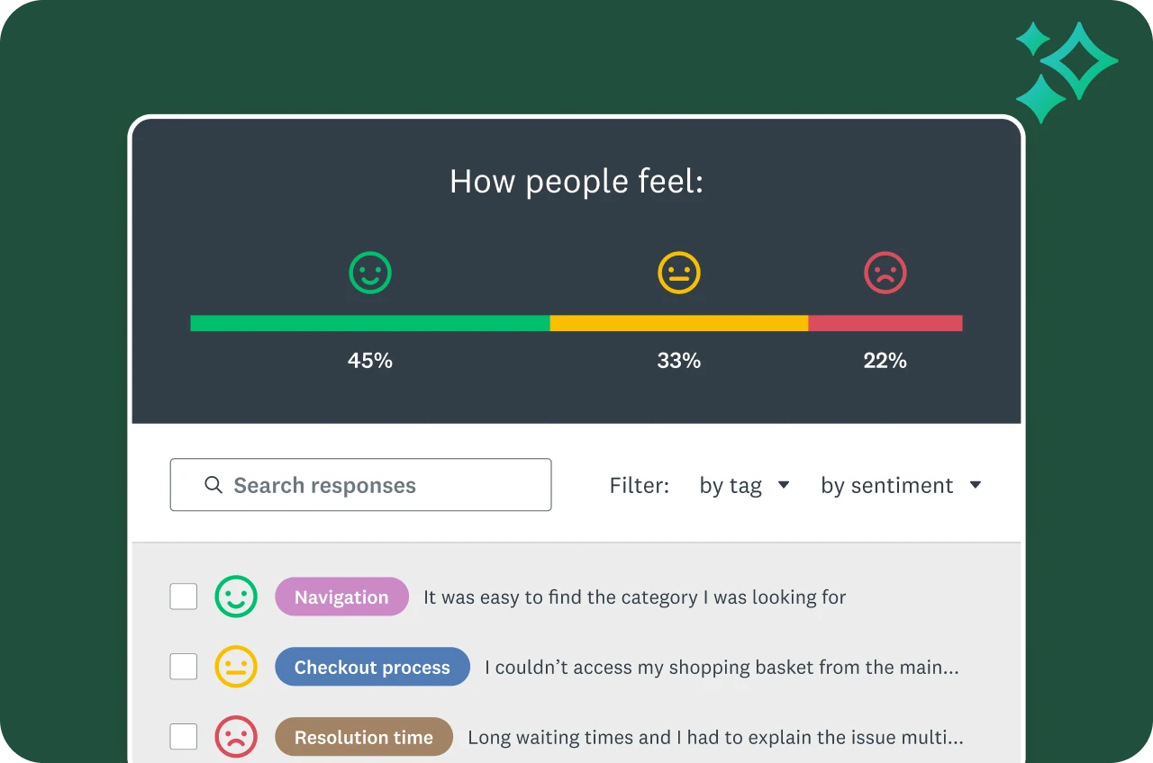Click the green 45% segment of the sentiment bar
Viewport: 1153px width, 763px height.
click(369, 322)
